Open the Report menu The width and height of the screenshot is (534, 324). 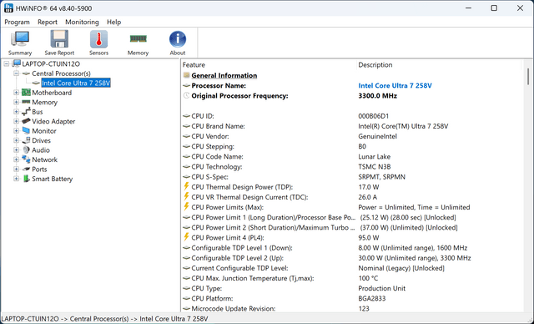[48, 23]
